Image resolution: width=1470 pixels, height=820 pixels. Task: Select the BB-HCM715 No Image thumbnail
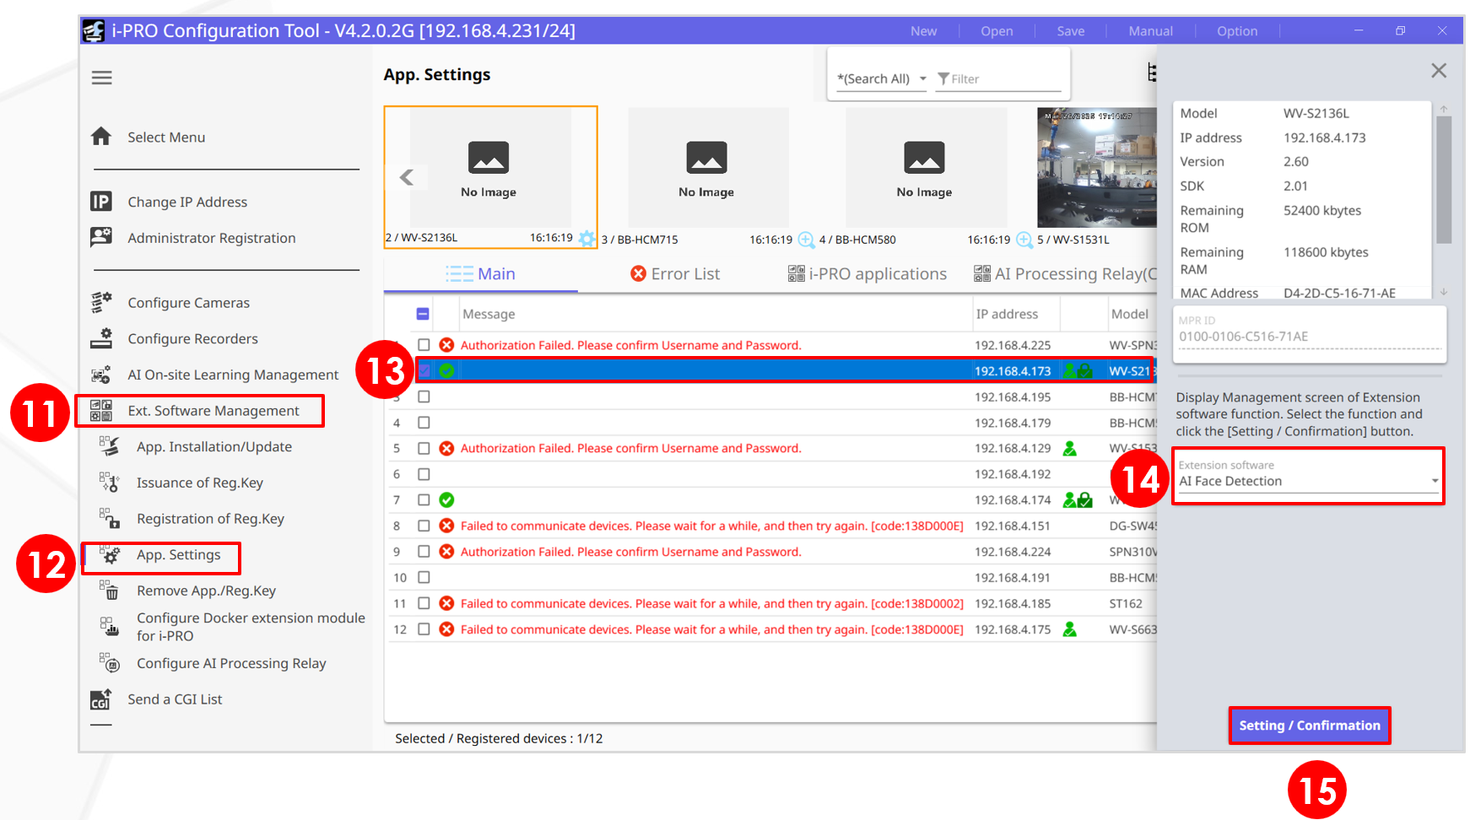707,167
